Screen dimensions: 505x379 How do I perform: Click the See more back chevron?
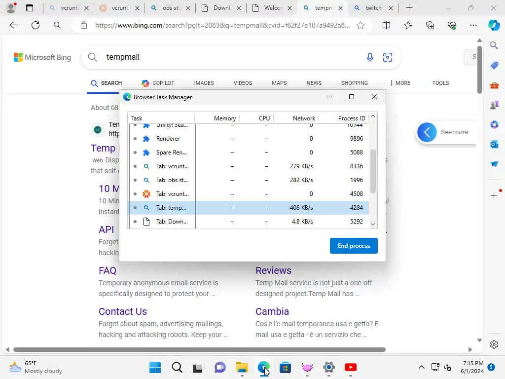coord(427,132)
